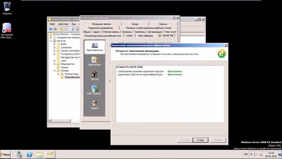
Task: Open the Файл menu
Action: [52, 24]
